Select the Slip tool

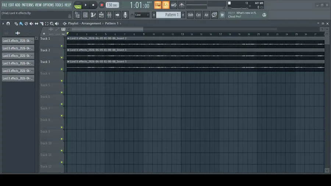pos(36,24)
